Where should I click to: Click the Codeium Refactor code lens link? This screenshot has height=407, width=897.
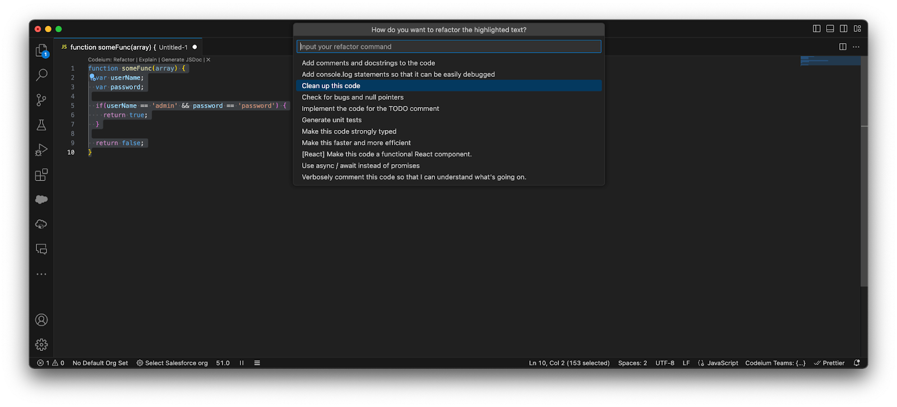click(123, 59)
